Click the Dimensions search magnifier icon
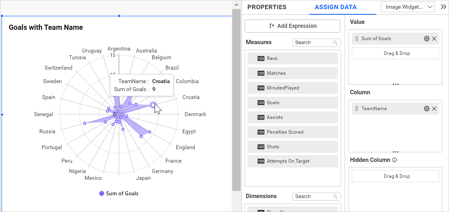Viewport: 449px width, 212px height. 335,196
